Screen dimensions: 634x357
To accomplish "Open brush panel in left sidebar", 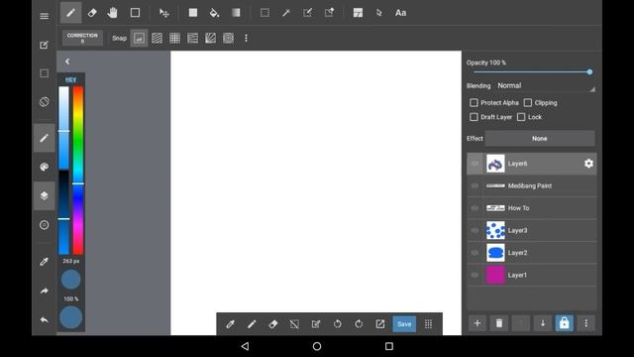I will [44, 138].
